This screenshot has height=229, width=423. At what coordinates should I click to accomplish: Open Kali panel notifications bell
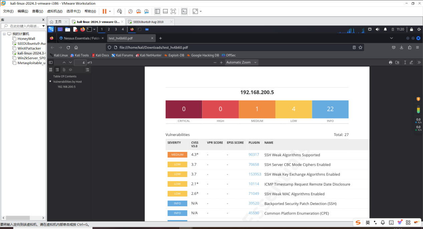tap(385, 29)
